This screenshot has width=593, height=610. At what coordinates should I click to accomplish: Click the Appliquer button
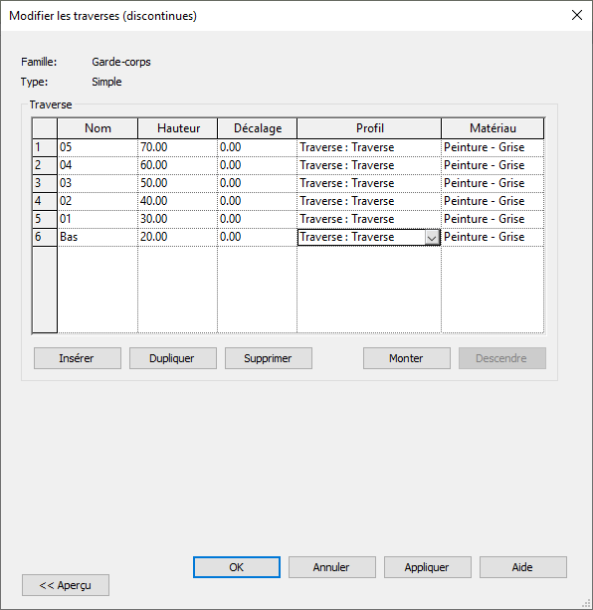[x=428, y=567]
